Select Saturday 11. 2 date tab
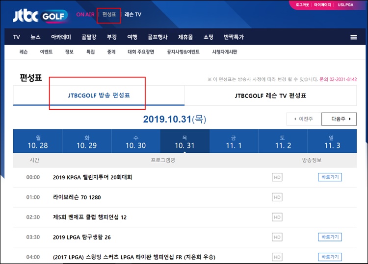The width and height of the screenshot is (368, 264). pos(283,141)
